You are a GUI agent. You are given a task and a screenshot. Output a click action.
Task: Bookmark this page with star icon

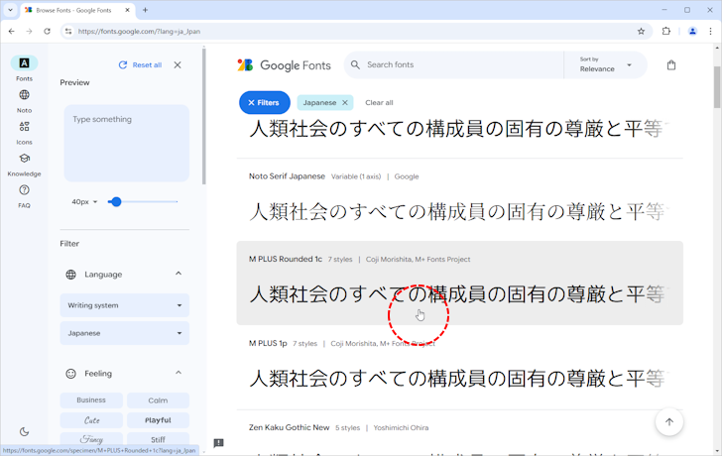pos(641,32)
